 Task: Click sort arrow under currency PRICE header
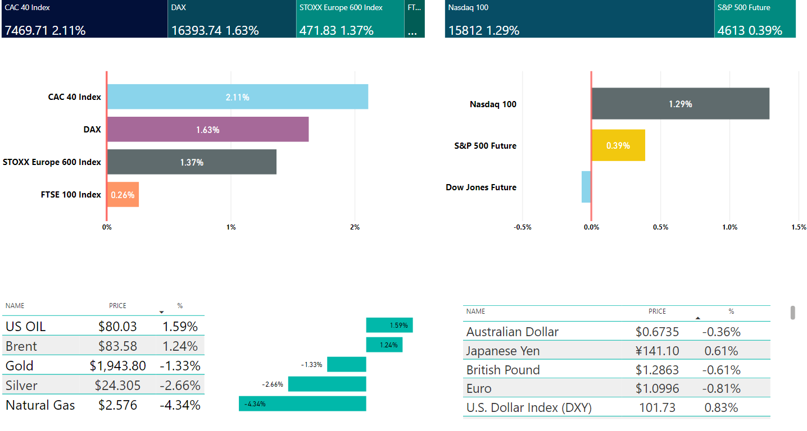point(698,318)
